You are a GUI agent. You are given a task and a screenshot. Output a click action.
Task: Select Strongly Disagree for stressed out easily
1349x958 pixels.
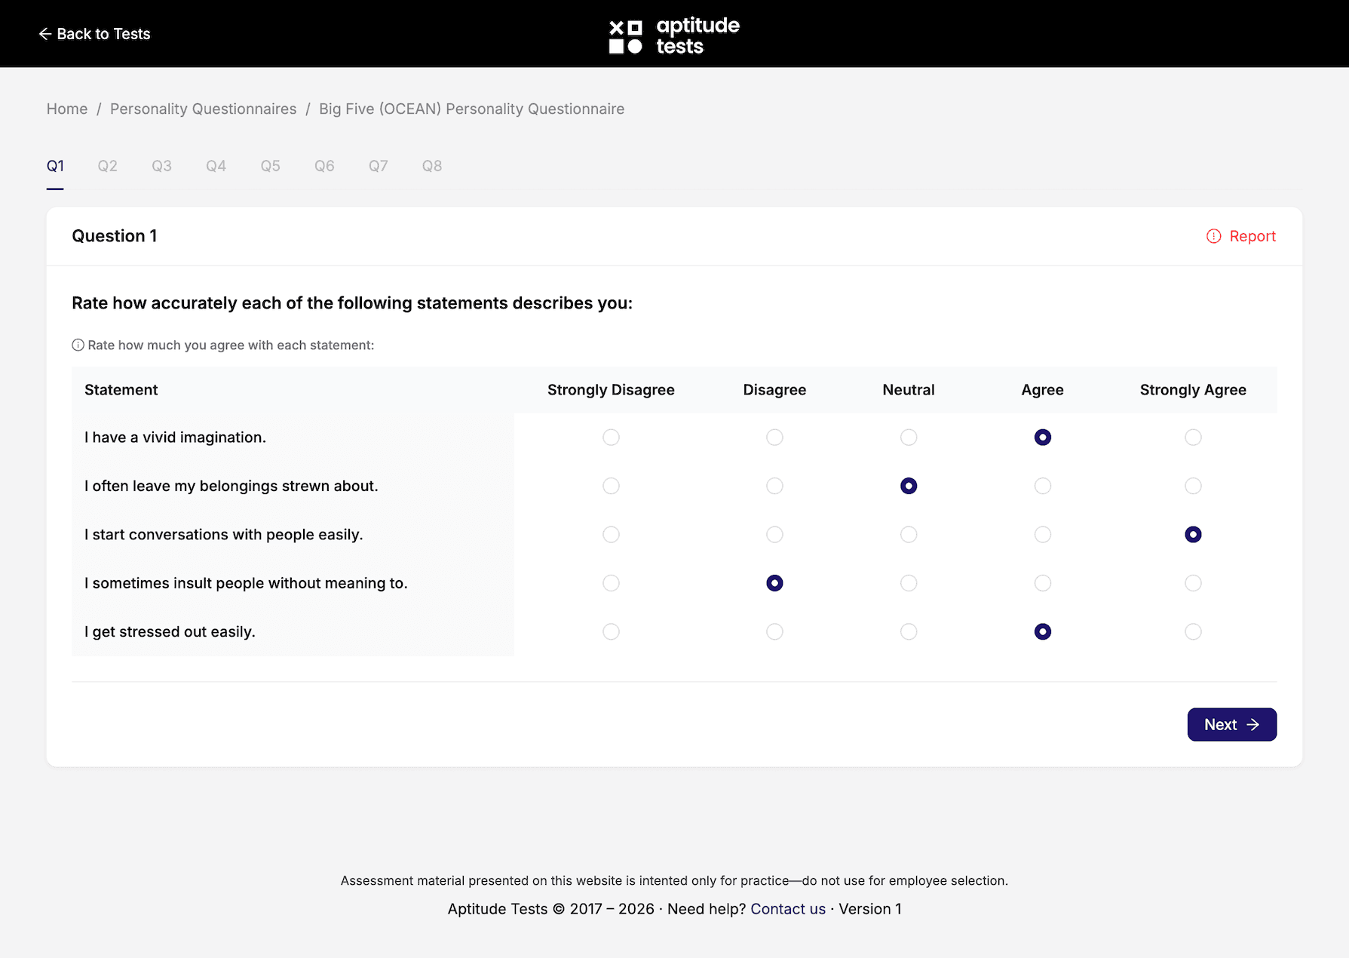pos(611,631)
